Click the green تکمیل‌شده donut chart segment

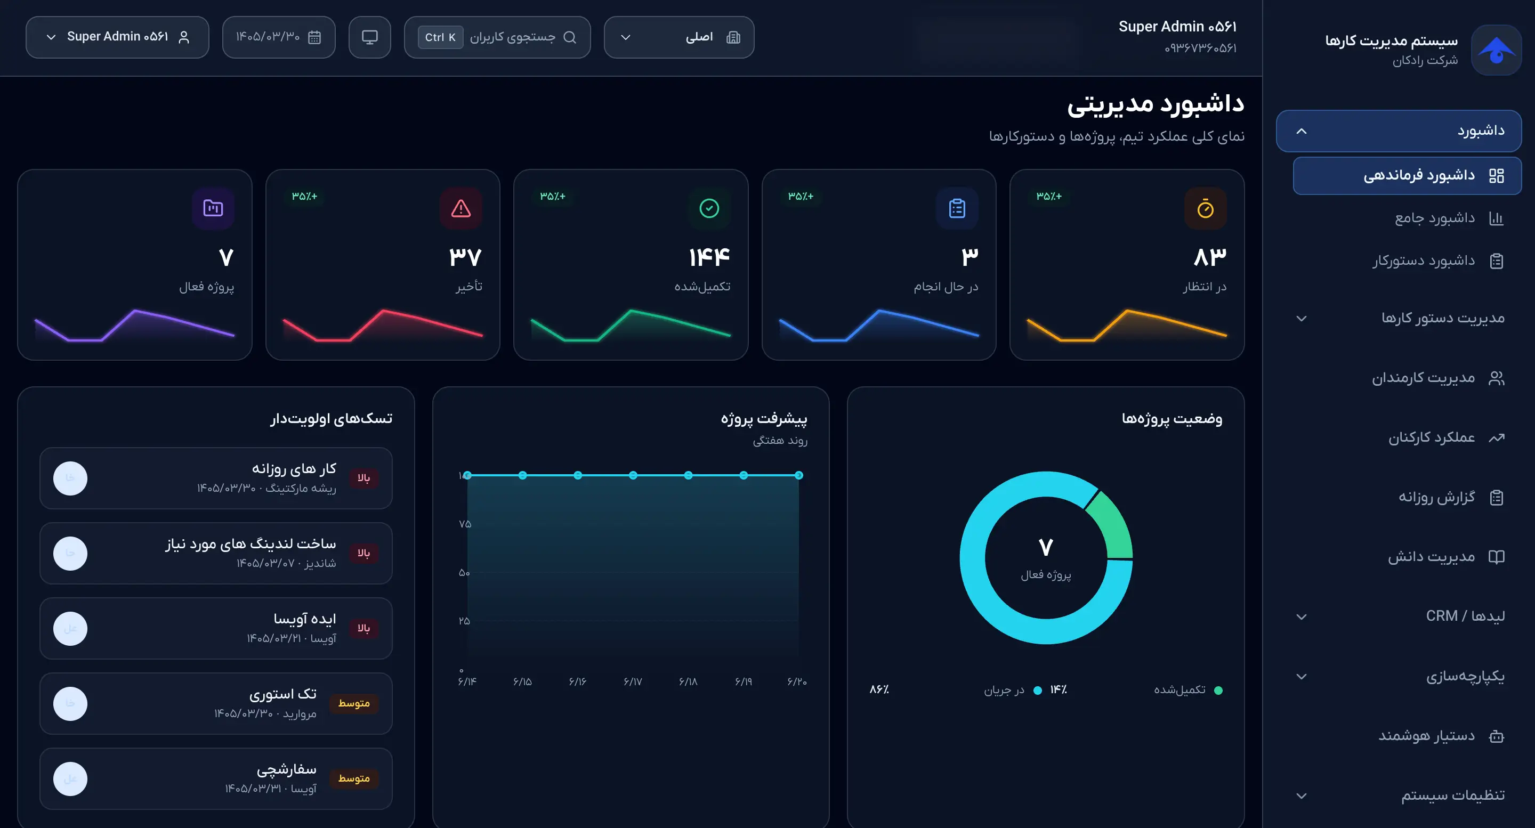[1112, 524]
